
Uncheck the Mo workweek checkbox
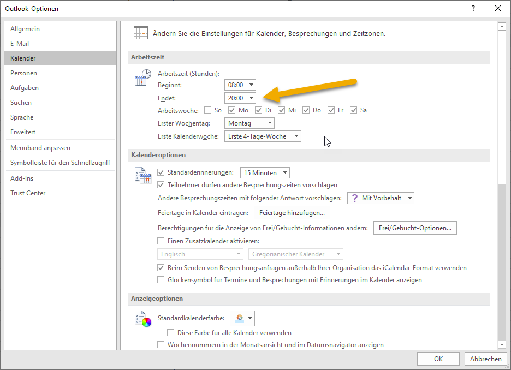click(231, 110)
